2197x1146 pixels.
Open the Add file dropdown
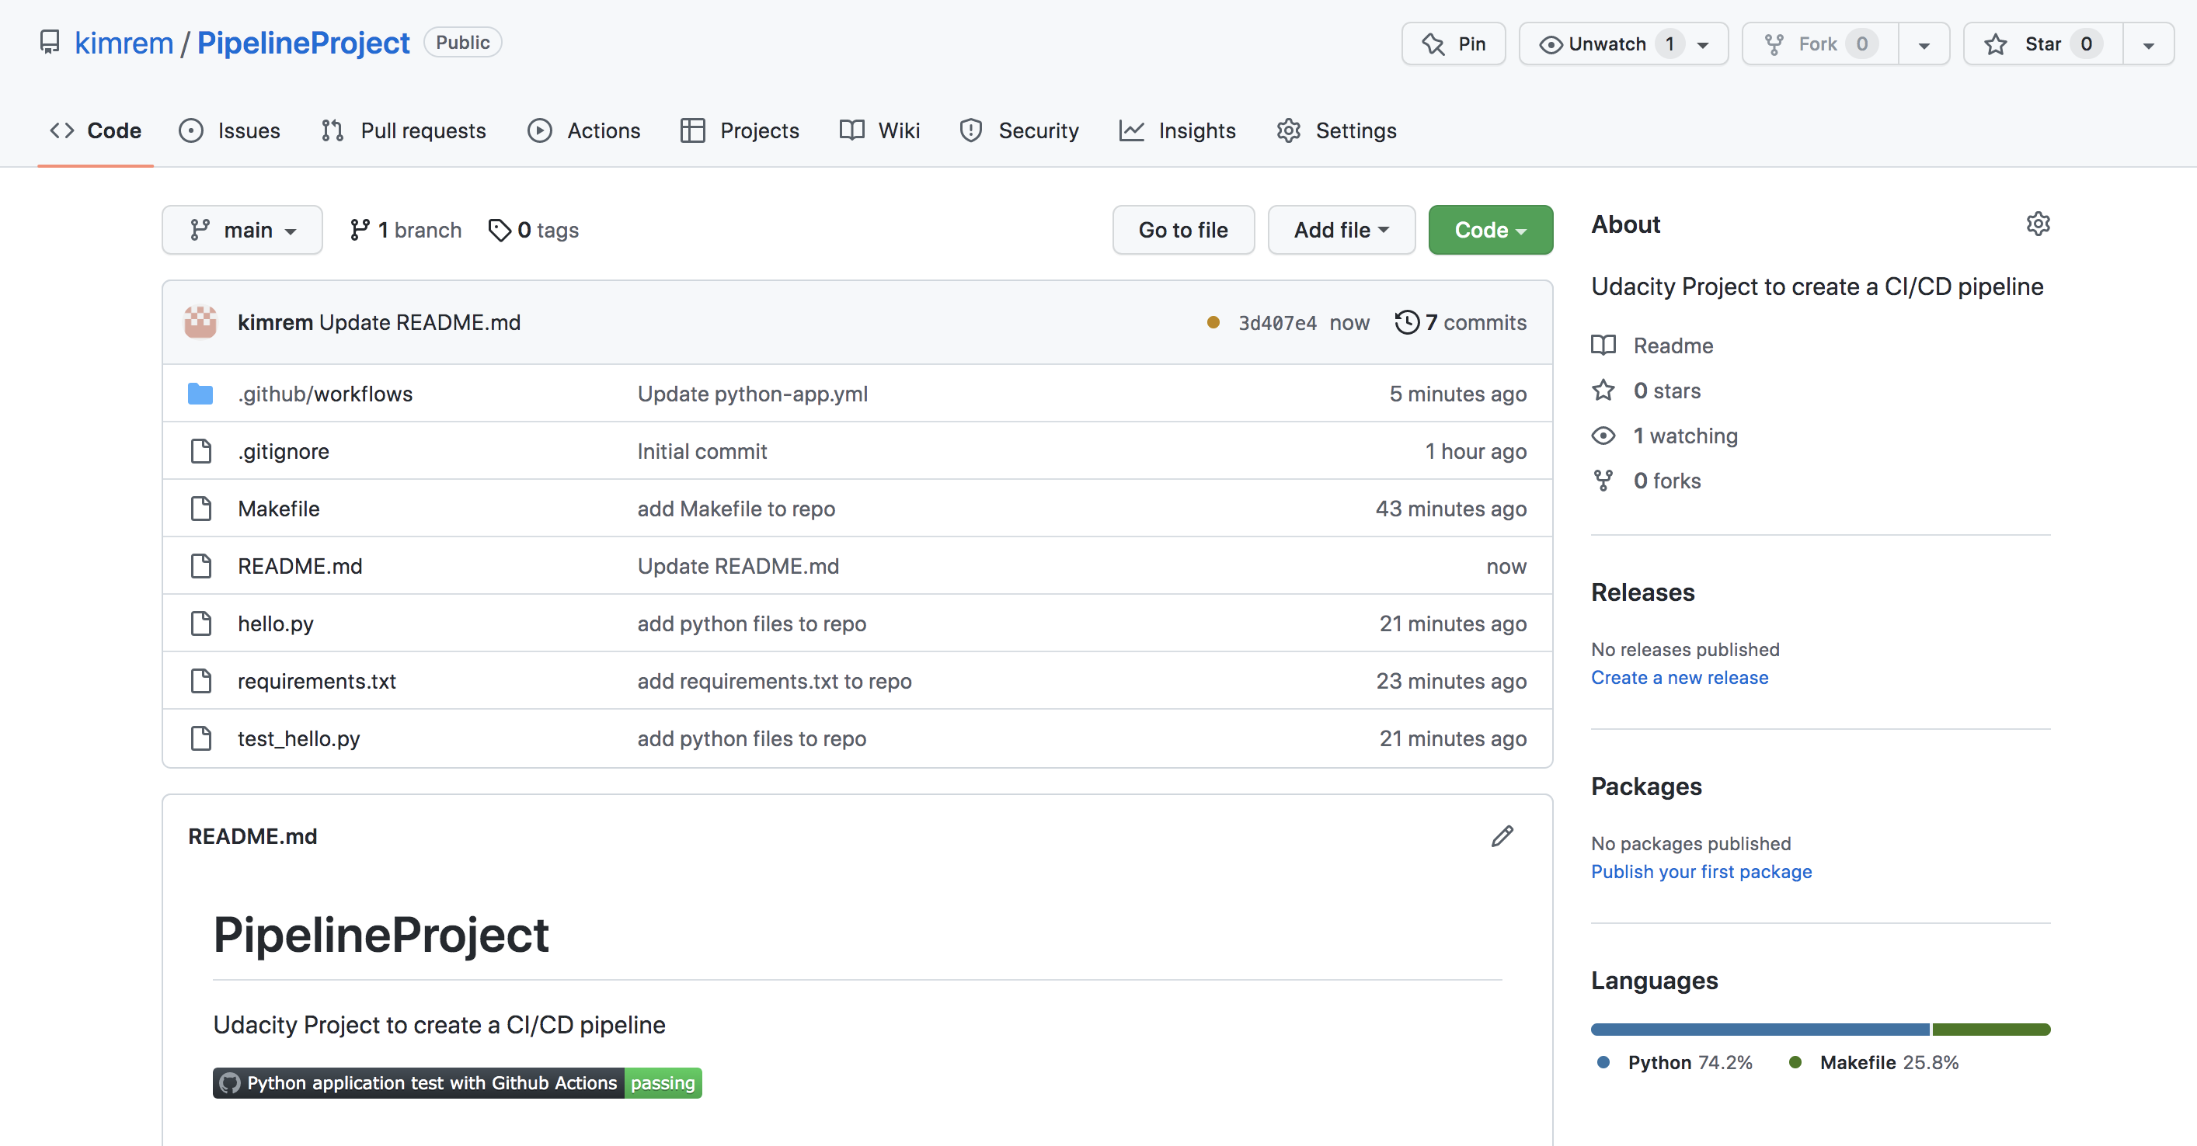1342,231
